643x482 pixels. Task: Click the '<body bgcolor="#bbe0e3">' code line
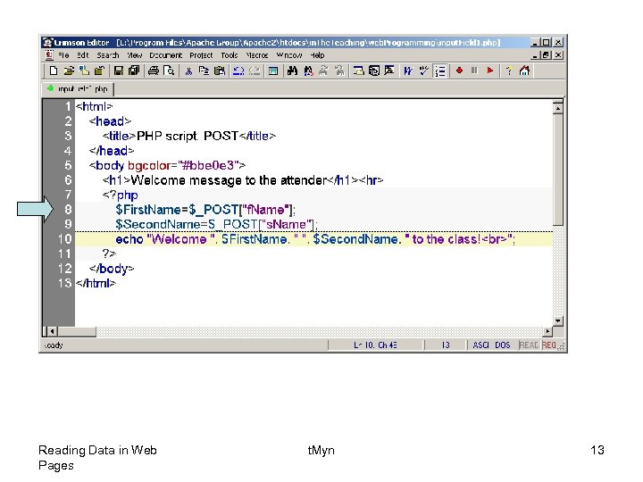click(167, 165)
